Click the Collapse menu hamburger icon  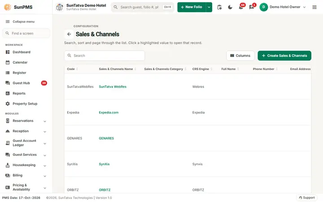click(8, 22)
